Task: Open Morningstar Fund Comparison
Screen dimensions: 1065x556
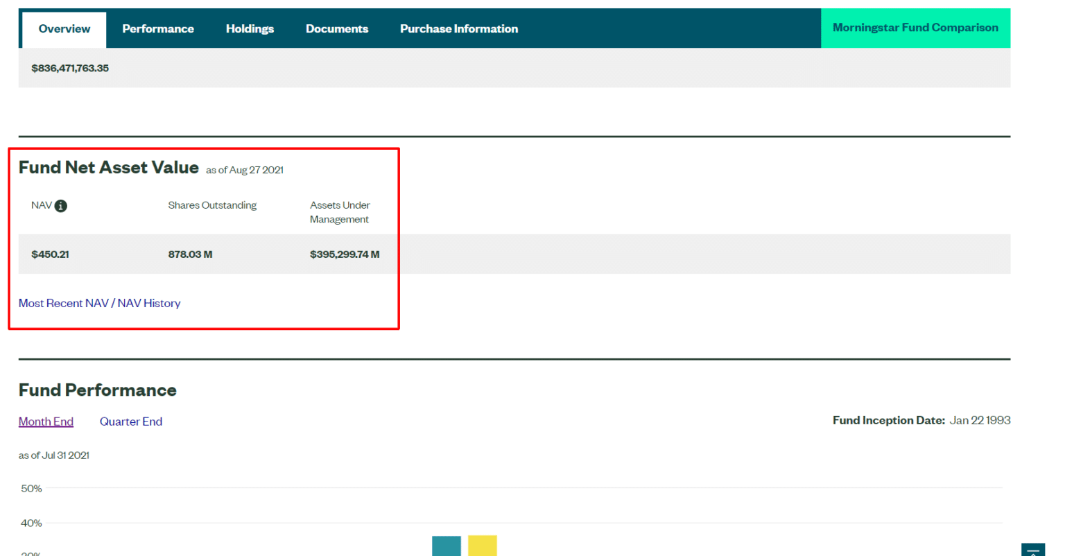Action: [915, 28]
